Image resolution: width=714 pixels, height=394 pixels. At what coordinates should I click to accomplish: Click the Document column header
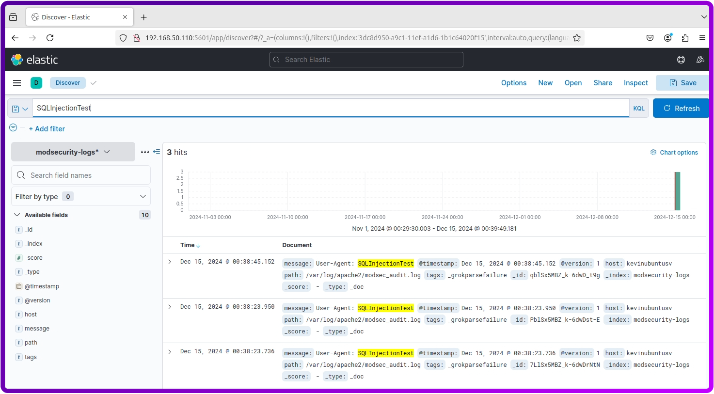click(x=297, y=245)
